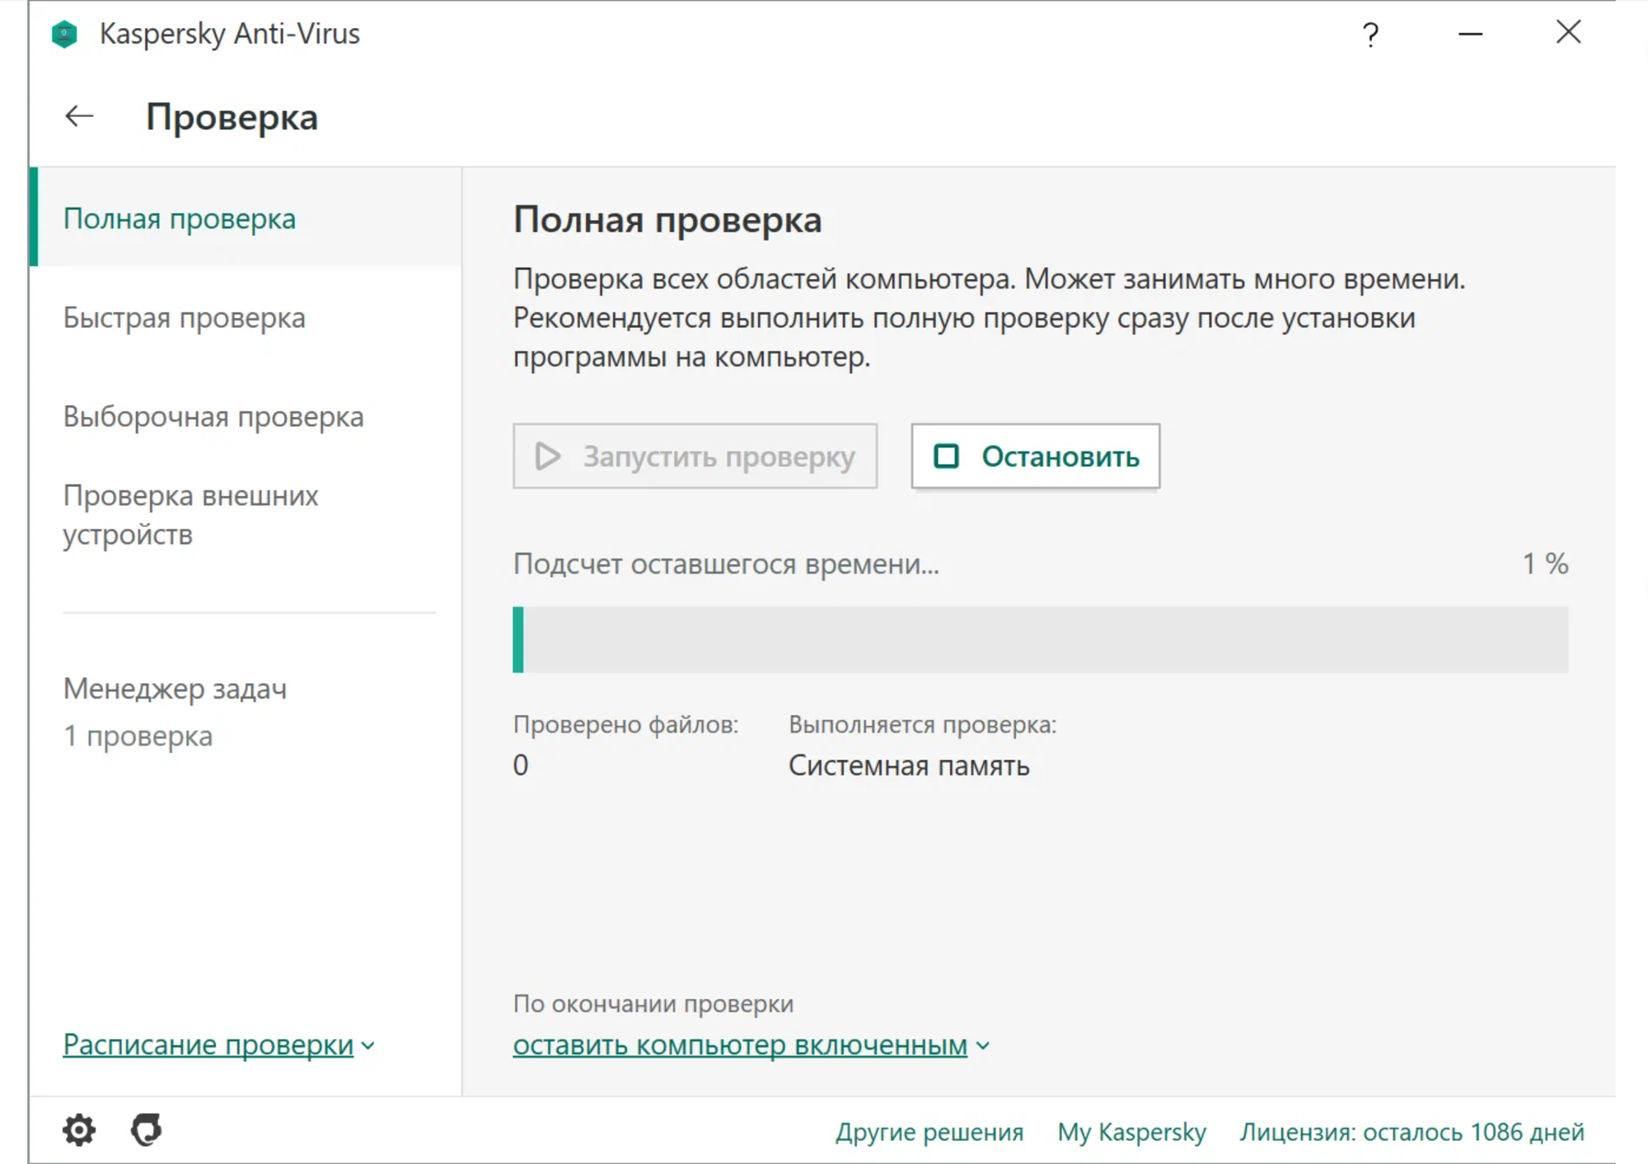Select the Полная проверка tab
Screen dimensions: 1648x1164
pos(179,219)
